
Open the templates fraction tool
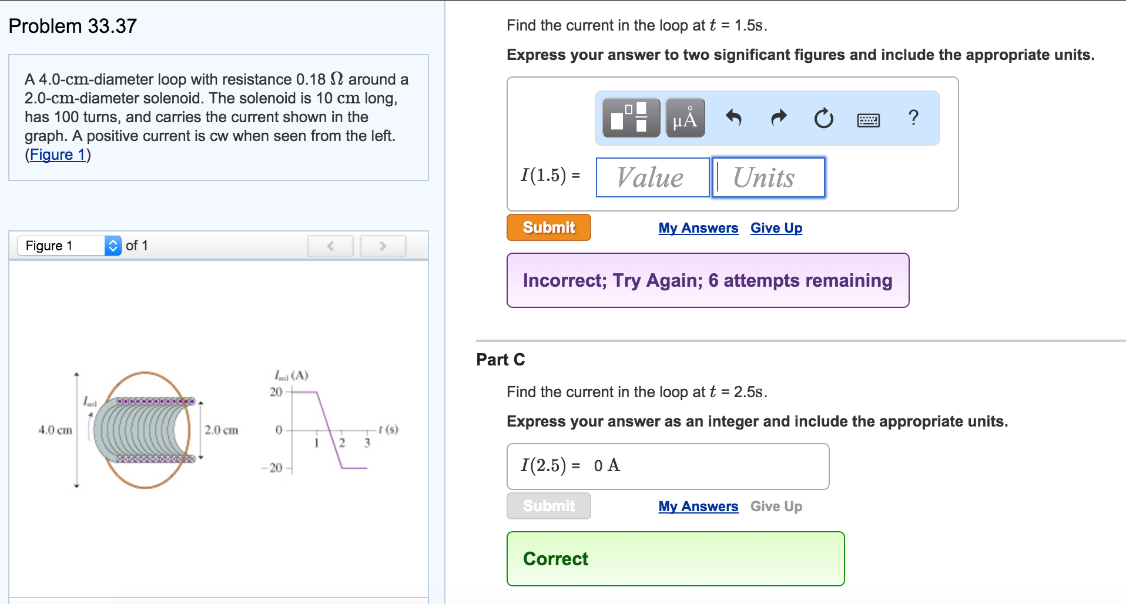point(631,118)
